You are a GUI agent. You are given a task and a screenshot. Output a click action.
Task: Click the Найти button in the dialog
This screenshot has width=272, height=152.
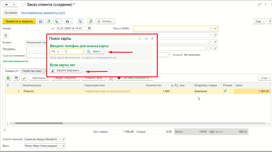95,51
